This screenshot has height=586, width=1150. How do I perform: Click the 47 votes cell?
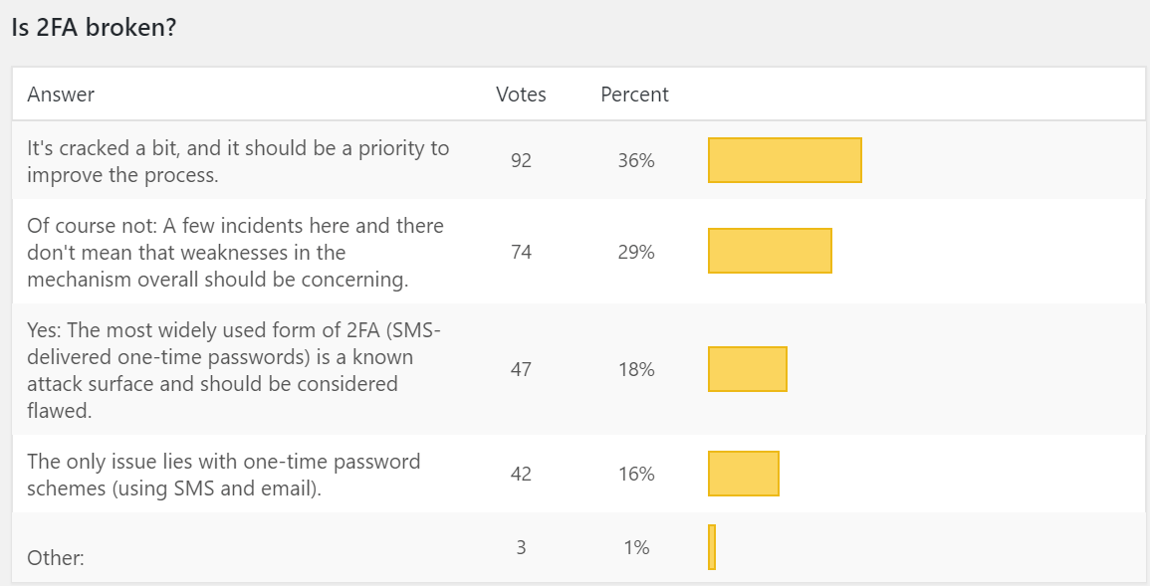(x=521, y=369)
